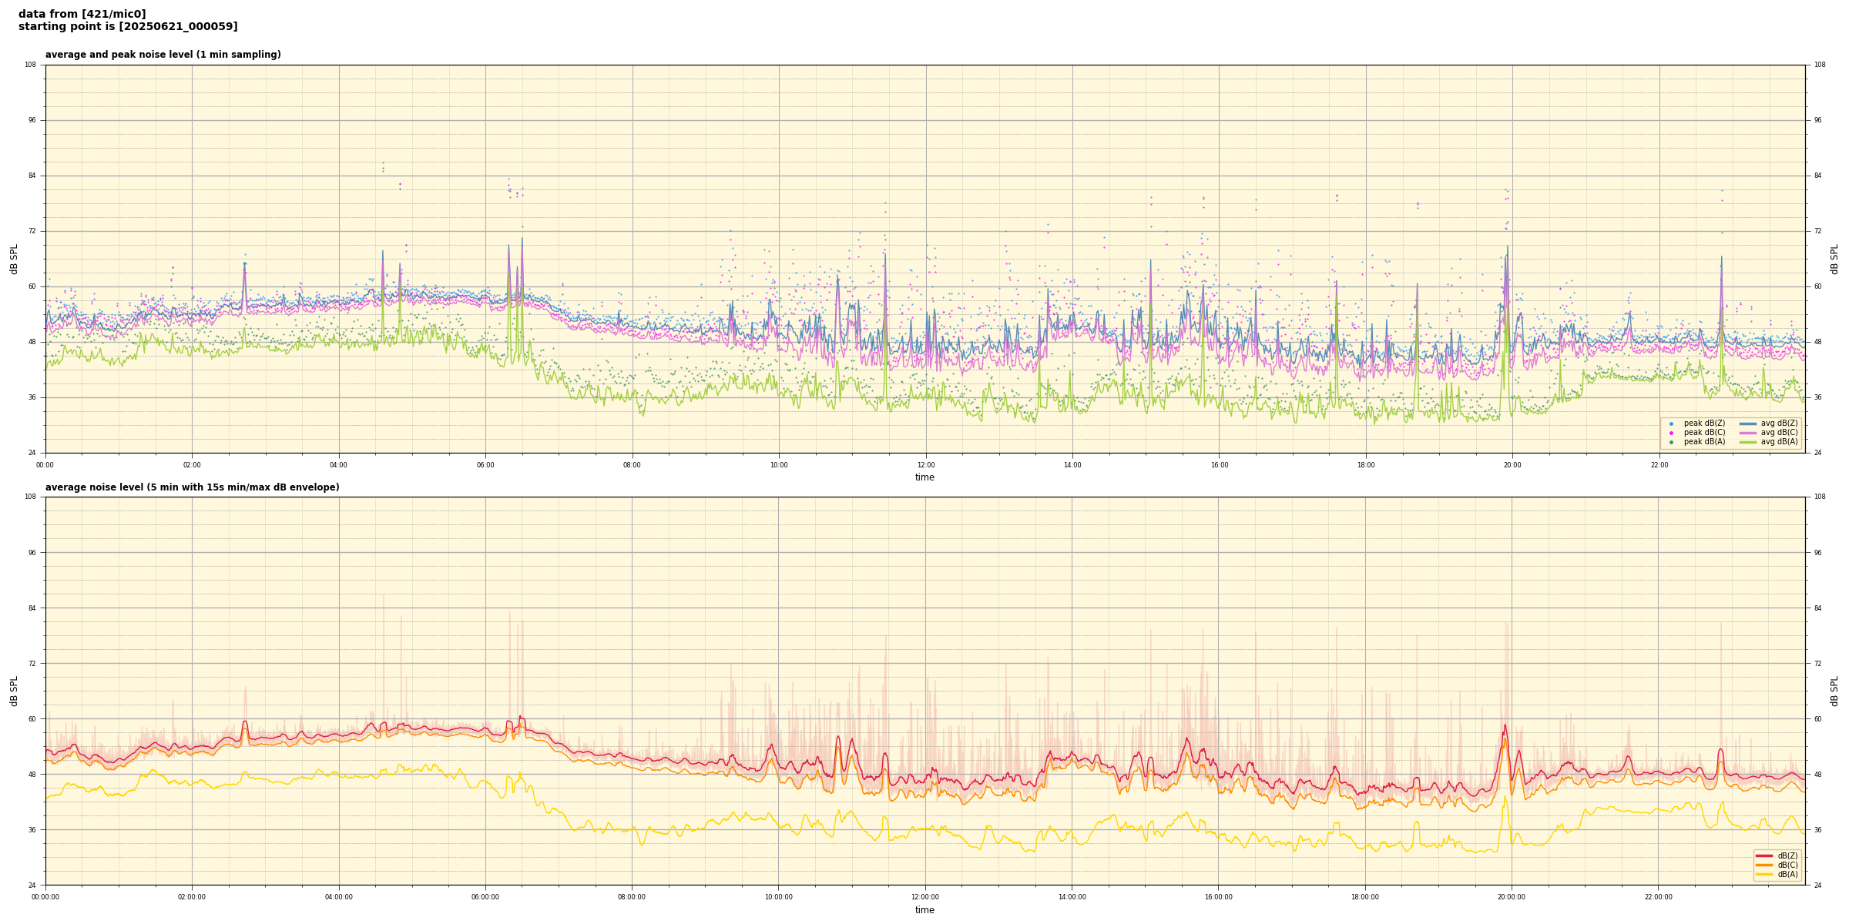1849x924 pixels.
Task: Click the 'data from [421/mic0]' header text
Action: [x=82, y=14]
